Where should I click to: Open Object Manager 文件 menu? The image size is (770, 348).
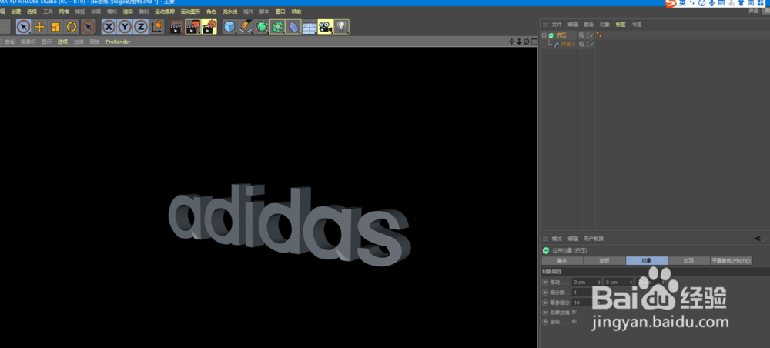557,25
